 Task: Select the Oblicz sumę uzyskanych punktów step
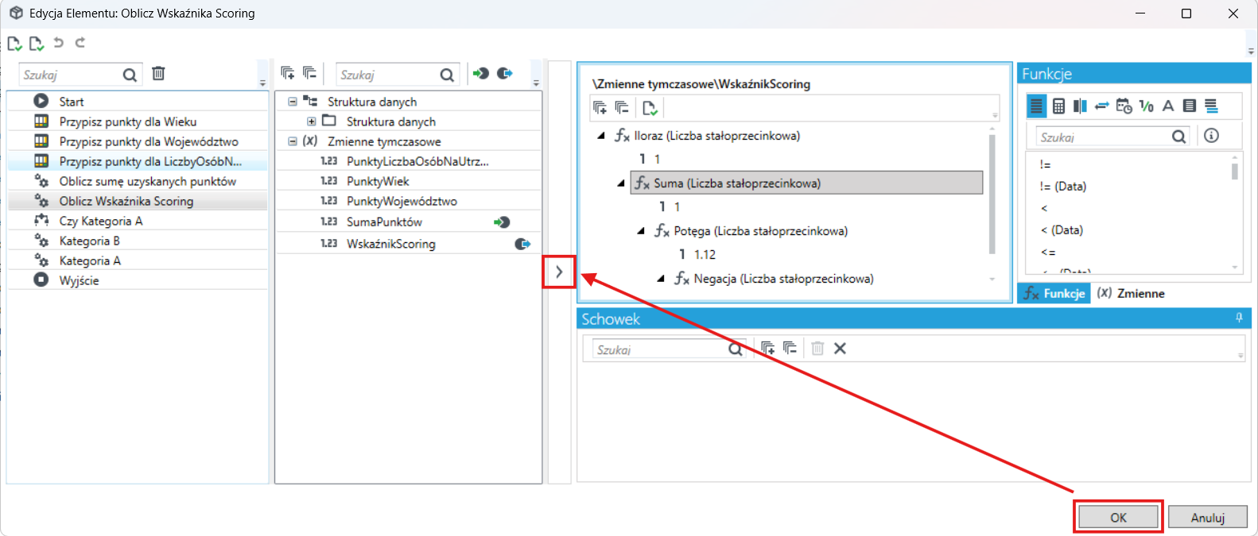coord(138,181)
